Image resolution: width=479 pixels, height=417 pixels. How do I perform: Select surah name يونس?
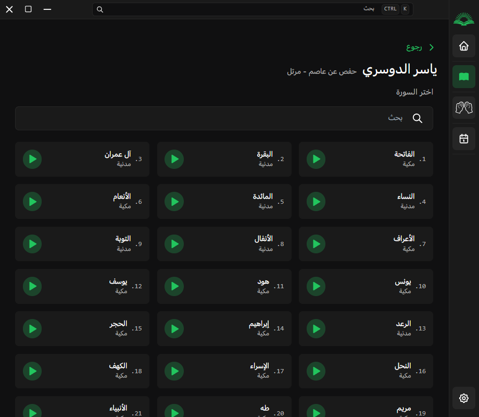tap(403, 281)
